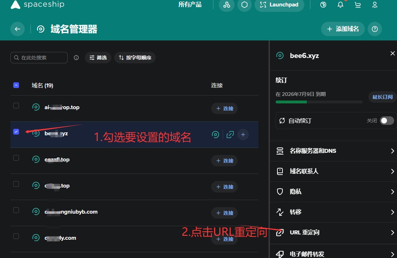Open the 所有产品 menu

click(x=190, y=5)
